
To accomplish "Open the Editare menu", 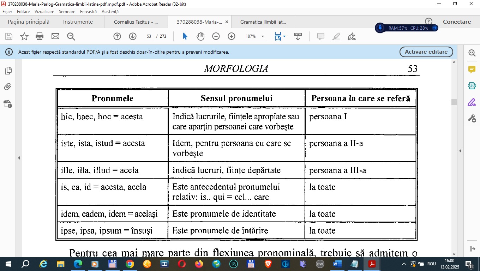I will pyautogui.click(x=23, y=12).
